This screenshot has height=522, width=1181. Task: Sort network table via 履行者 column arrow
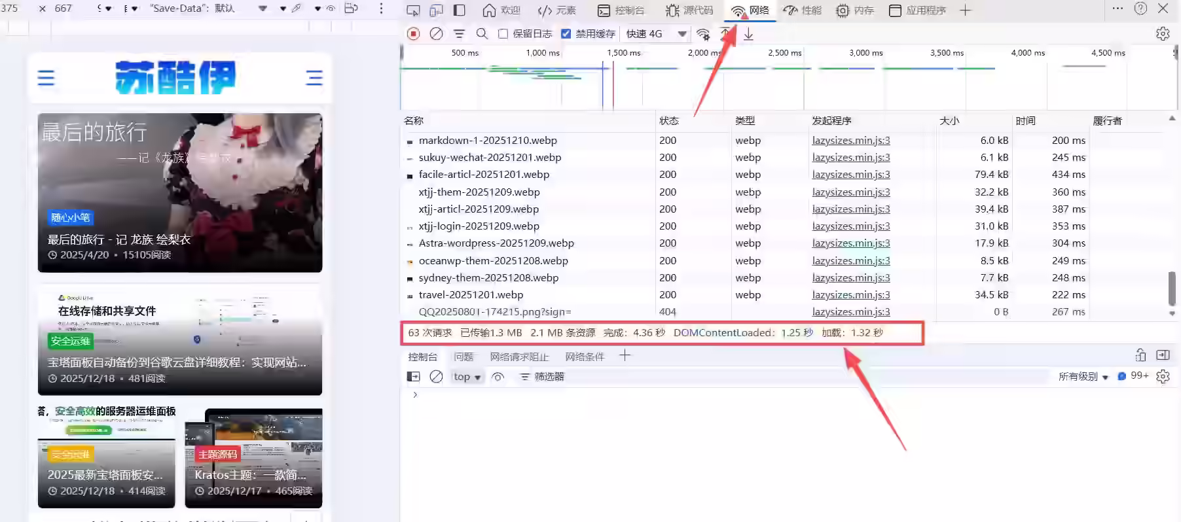1172,118
